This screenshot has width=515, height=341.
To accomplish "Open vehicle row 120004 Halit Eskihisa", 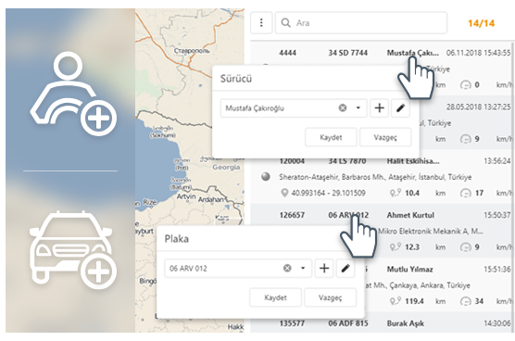I will click(383, 177).
